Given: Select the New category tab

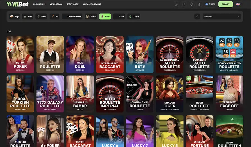Looking at the screenshot, I should [x=41, y=17].
